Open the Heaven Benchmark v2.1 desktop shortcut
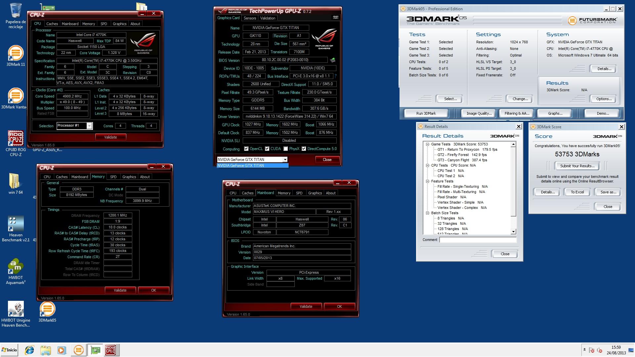Screen dimensions: 635x357 click(16, 229)
